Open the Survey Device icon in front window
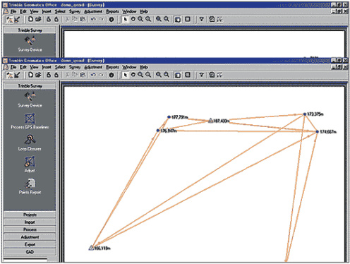 coord(30,97)
